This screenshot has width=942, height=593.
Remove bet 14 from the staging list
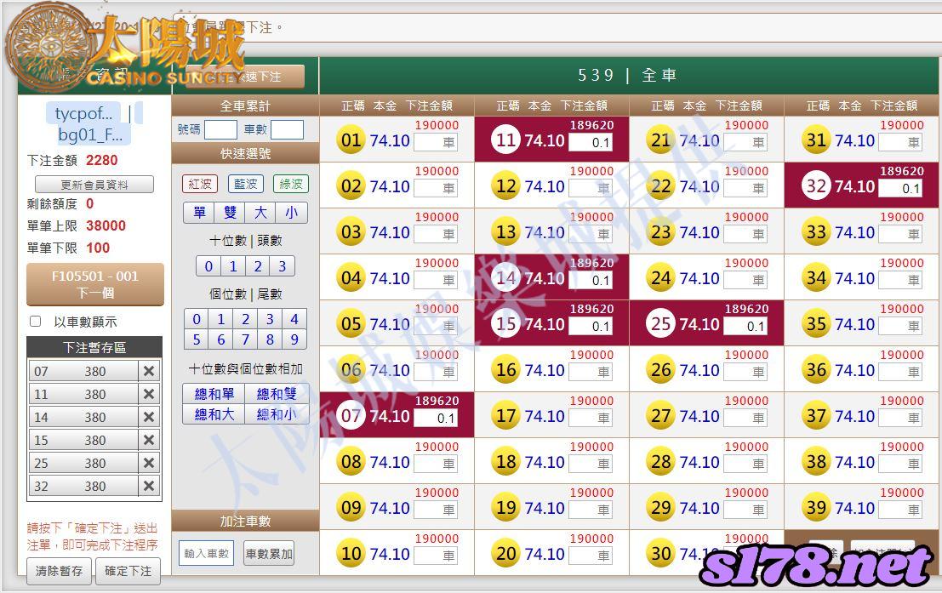coord(149,417)
